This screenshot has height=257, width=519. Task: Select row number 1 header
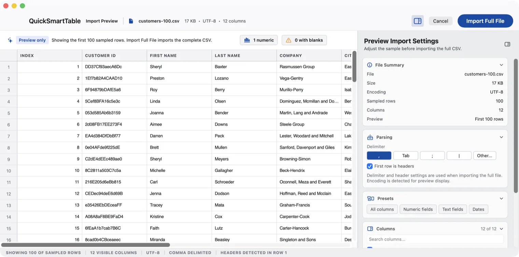pyautogui.click(x=9, y=67)
